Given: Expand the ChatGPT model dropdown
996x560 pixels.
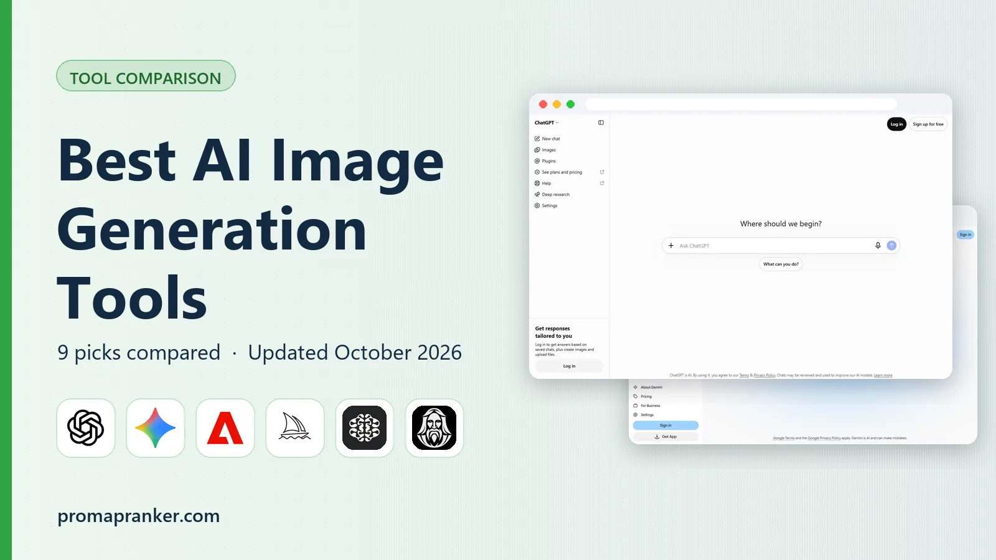Looking at the screenshot, I should [x=547, y=123].
